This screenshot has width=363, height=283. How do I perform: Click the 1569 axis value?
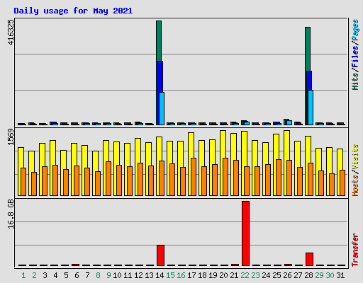pos(11,137)
